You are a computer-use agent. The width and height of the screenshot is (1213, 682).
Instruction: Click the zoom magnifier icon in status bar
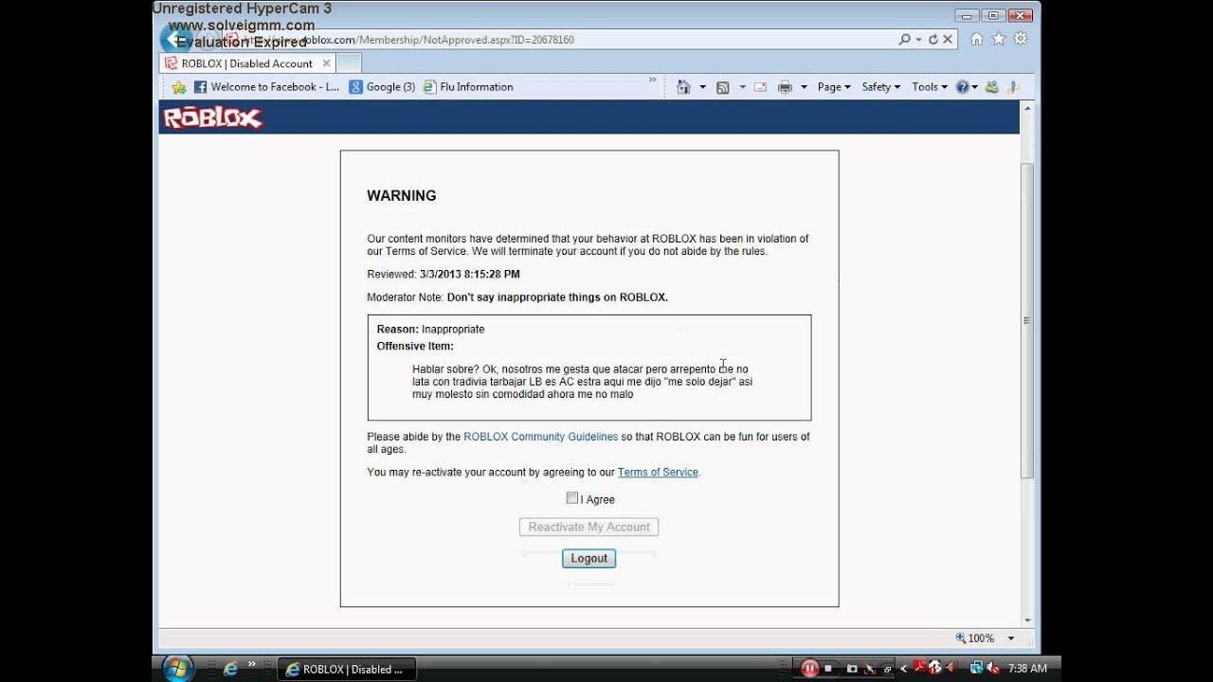(x=961, y=638)
